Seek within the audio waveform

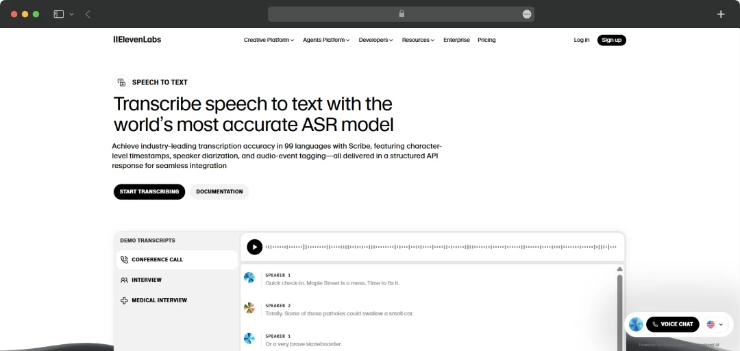[441, 247]
